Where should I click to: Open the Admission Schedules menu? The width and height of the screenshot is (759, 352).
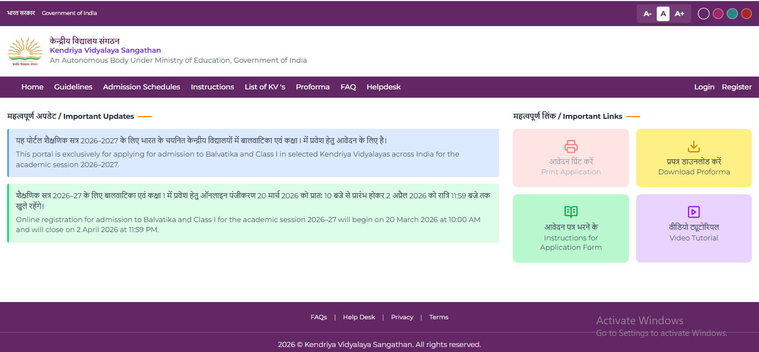[141, 87]
